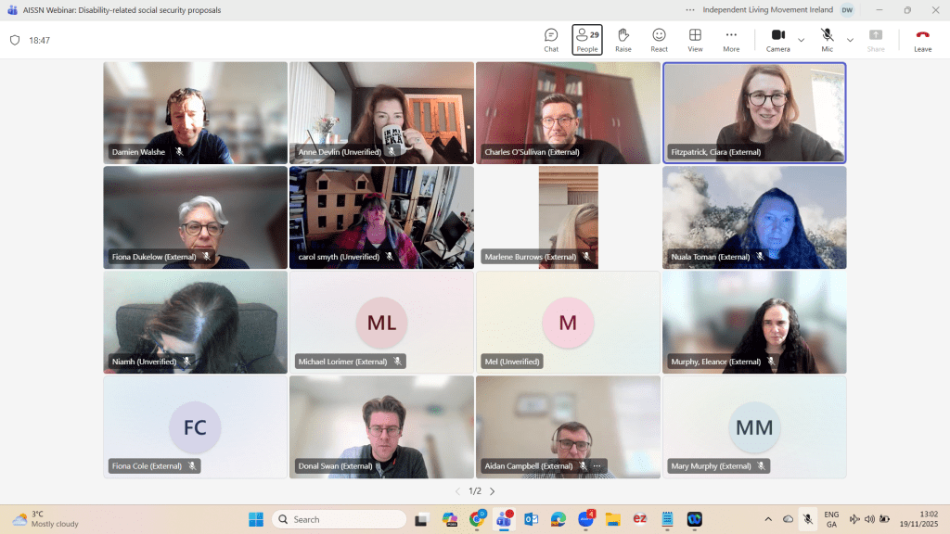This screenshot has height=534, width=950.
Task: Click in the Windows taskbar Search box
Action: [340, 519]
